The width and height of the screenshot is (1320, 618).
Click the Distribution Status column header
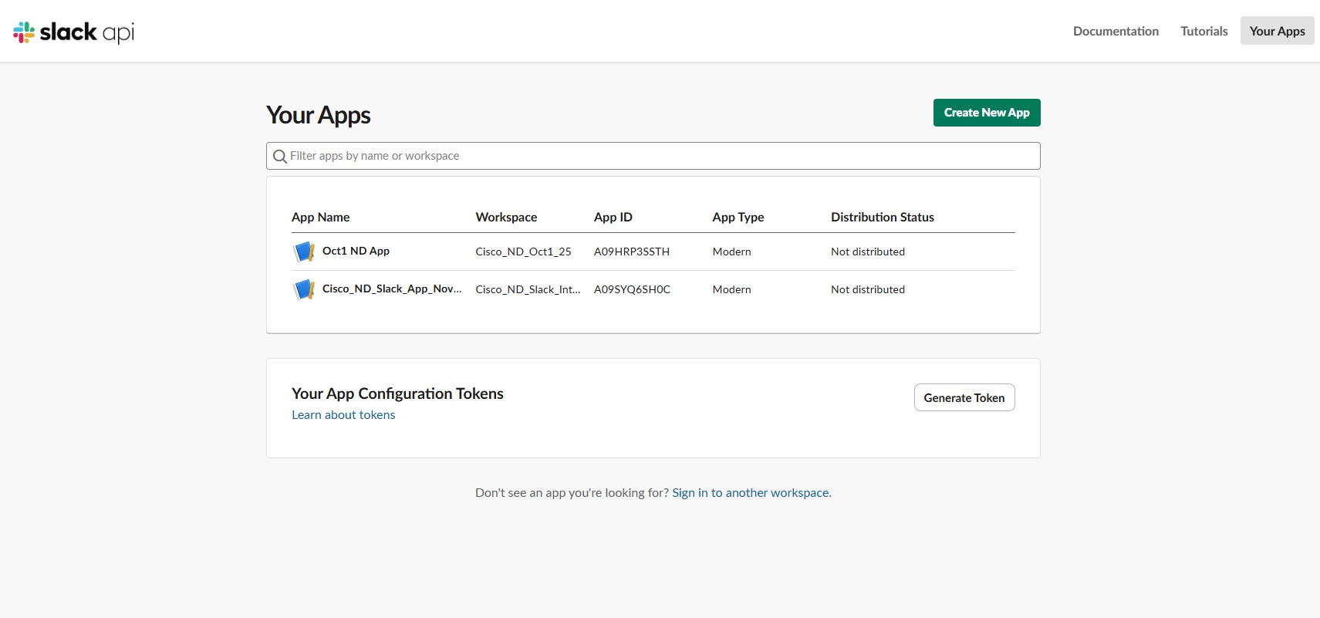coord(883,218)
